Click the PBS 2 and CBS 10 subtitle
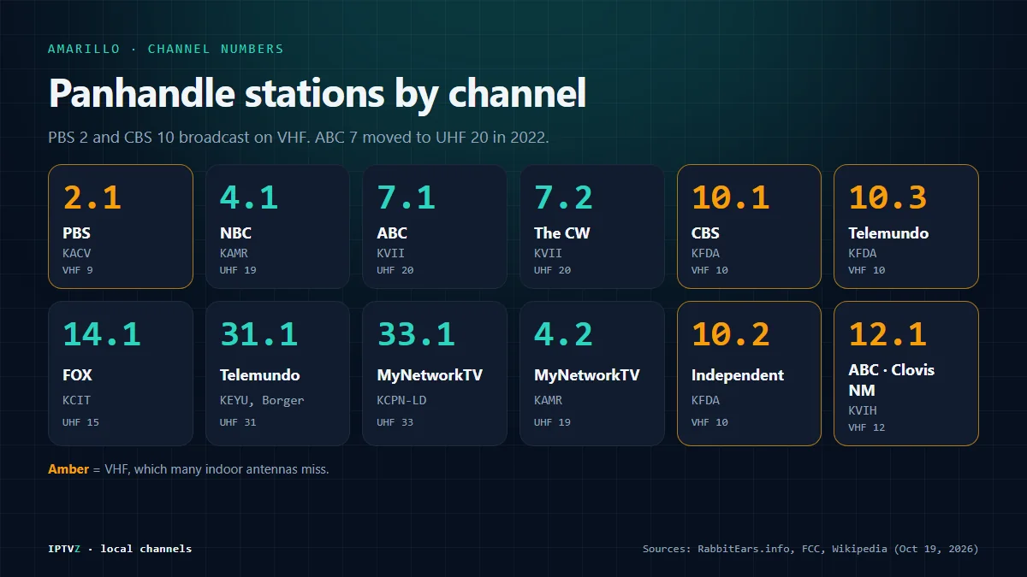This screenshot has height=577, width=1027. (x=298, y=137)
